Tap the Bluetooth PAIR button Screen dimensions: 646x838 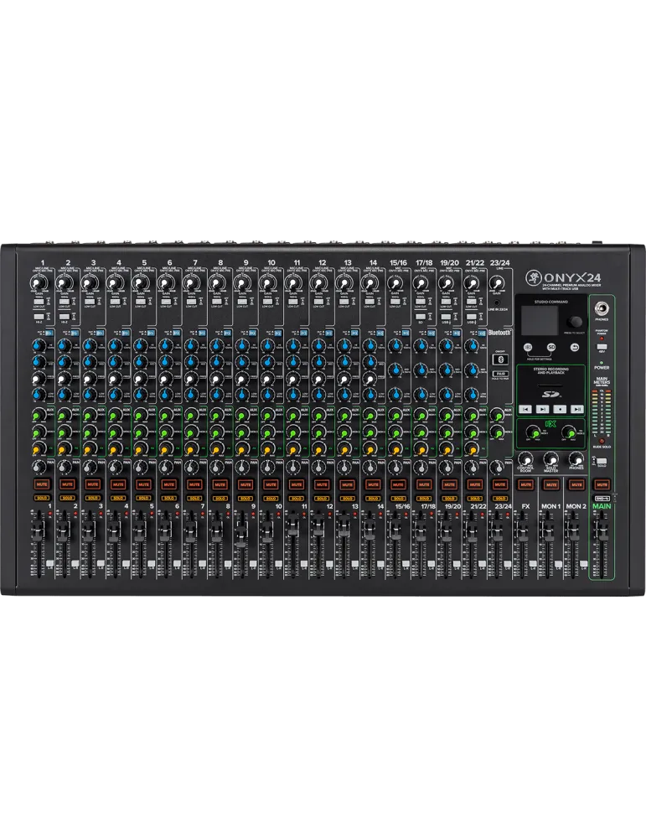coord(500,374)
